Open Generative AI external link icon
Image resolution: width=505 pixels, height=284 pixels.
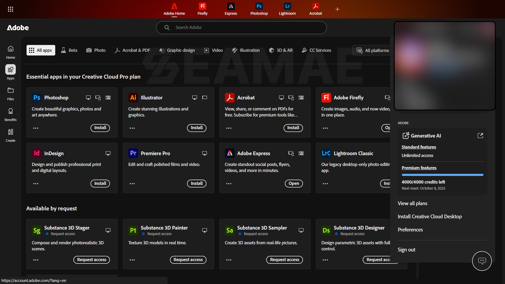click(480, 136)
